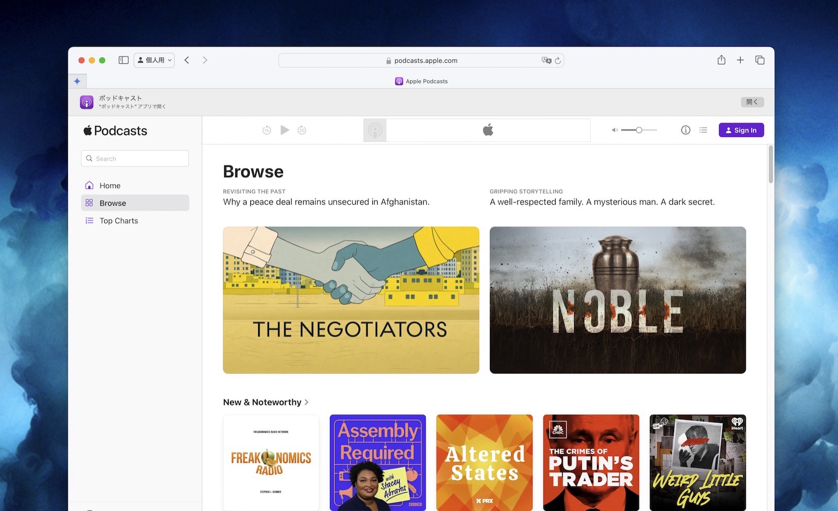The width and height of the screenshot is (838, 511).
Task: Go to Home in sidebar
Action: [x=135, y=185]
